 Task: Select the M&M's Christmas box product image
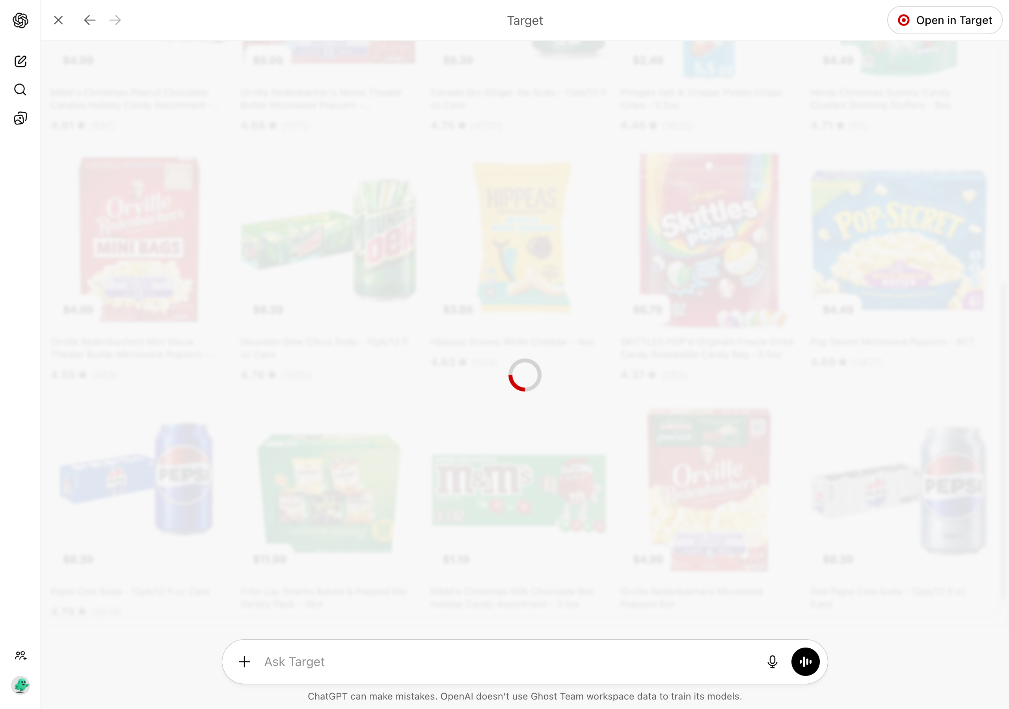pyautogui.click(x=519, y=492)
